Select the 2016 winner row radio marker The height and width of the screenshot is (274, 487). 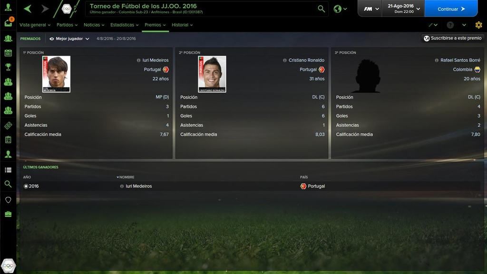pyautogui.click(x=26, y=186)
